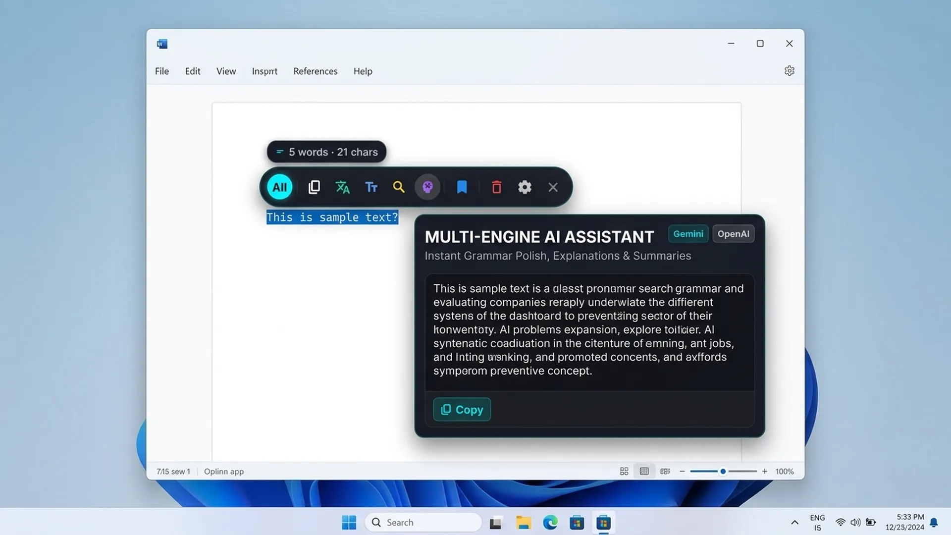Click the 5 words · 21 chars badge
This screenshot has height=535, width=951.
click(327, 152)
